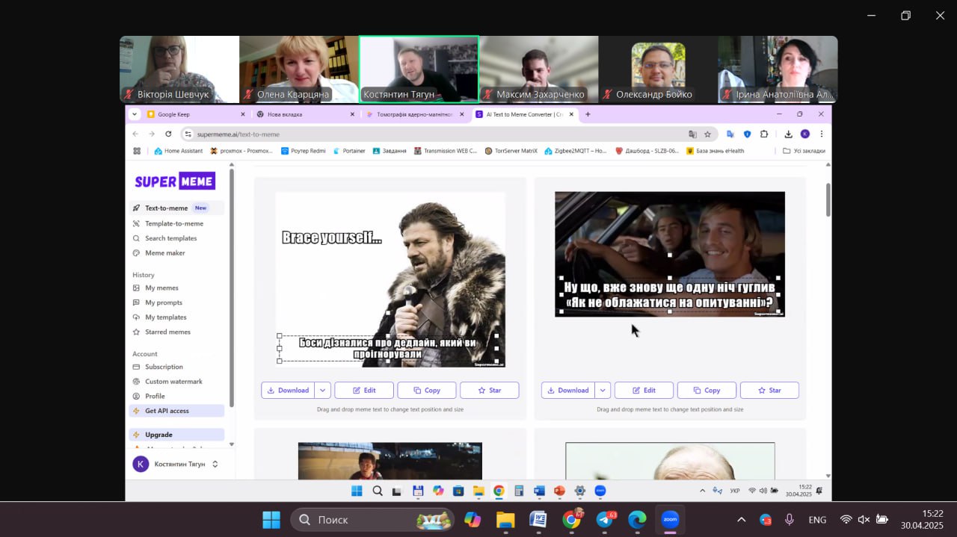Expand Download options for the car meme
The image size is (957, 537).
coord(603,390)
